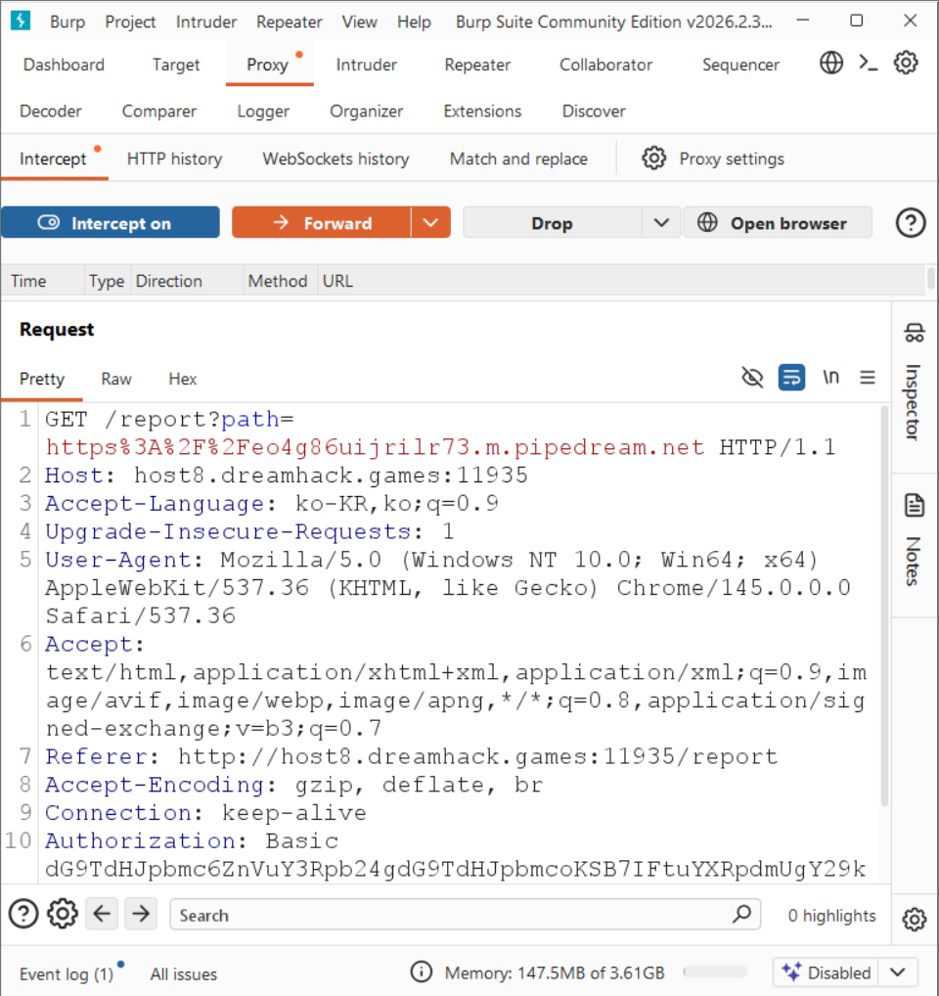Toggle the line wrap button
This screenshot has height=996, width=939.
click(791, 378)
